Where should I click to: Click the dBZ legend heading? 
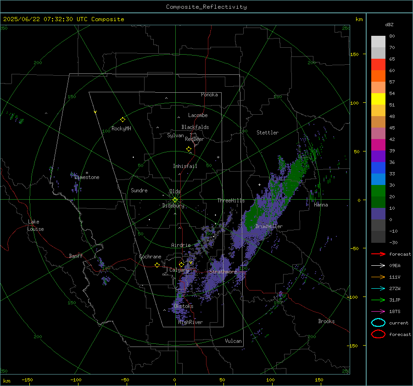pyautogui.click(x=389, y=24)
